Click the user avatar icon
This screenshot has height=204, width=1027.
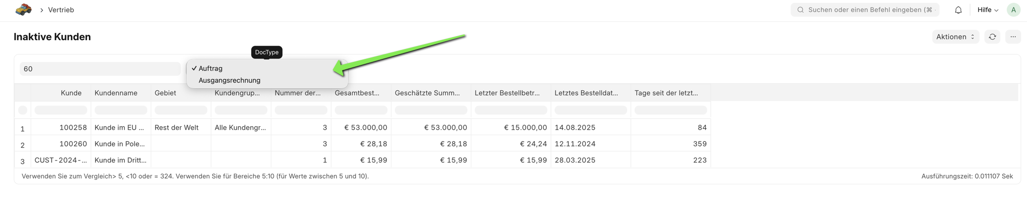coord(1013,10)
